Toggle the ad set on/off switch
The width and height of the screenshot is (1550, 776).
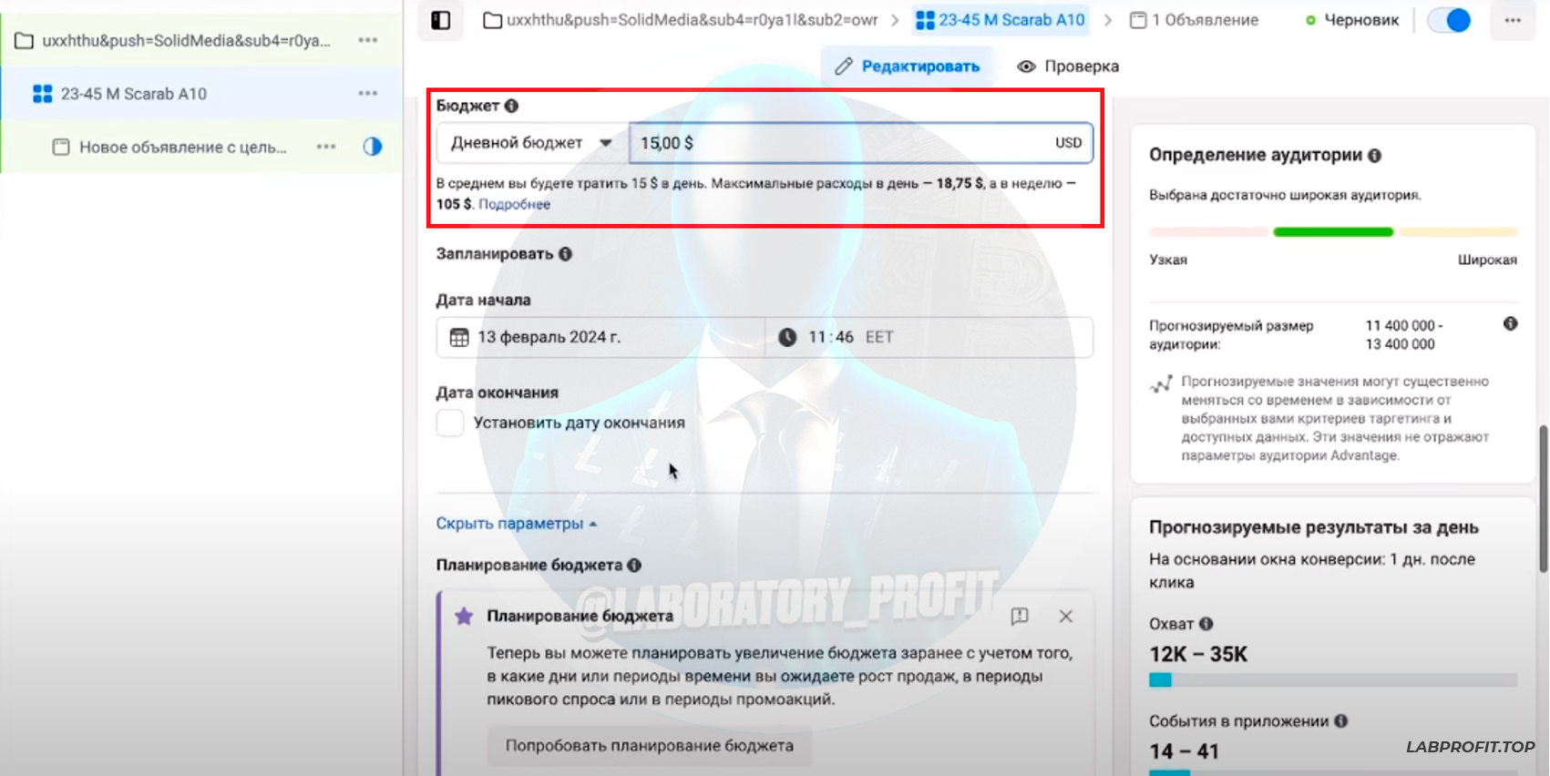pos(1449,20)
